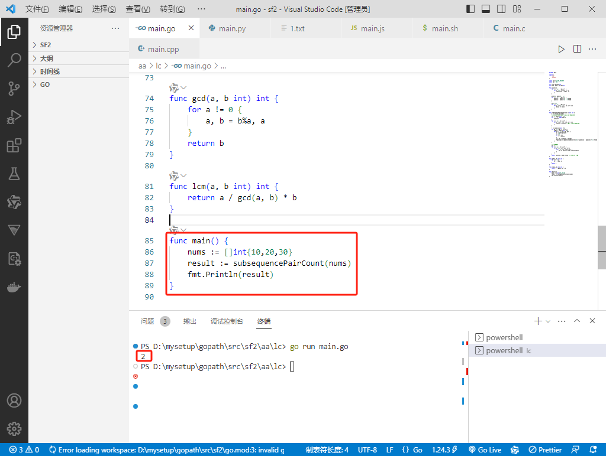The height and width of the screenshot is (456, 606).
Task: Open the Extensions view icon
Action: click(x=14, y=145)
